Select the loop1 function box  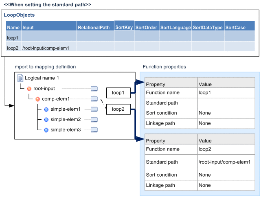pos(118,93)
